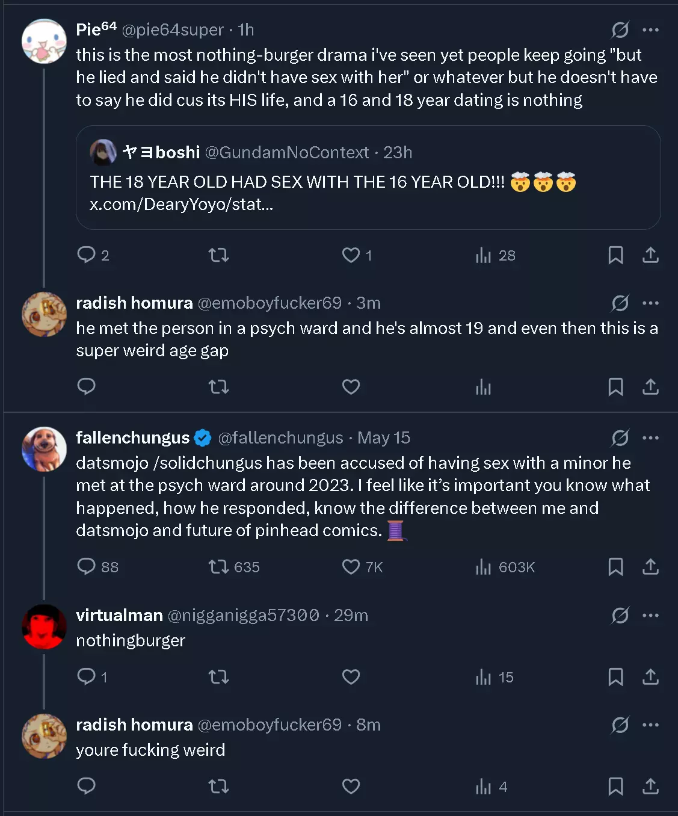
Task: Reply to Pie64's tweet
Action: click(93, 255)
